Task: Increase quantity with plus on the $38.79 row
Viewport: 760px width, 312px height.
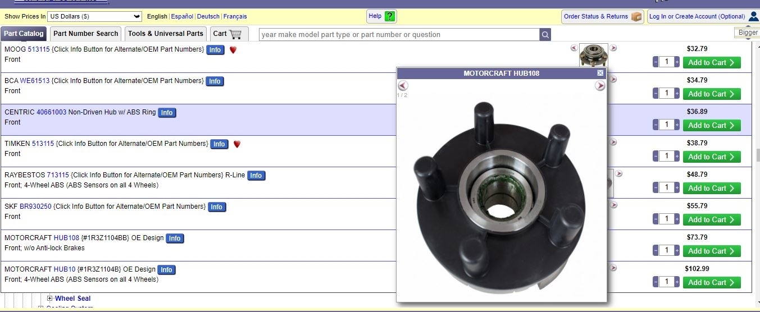Action: point(677,156)
